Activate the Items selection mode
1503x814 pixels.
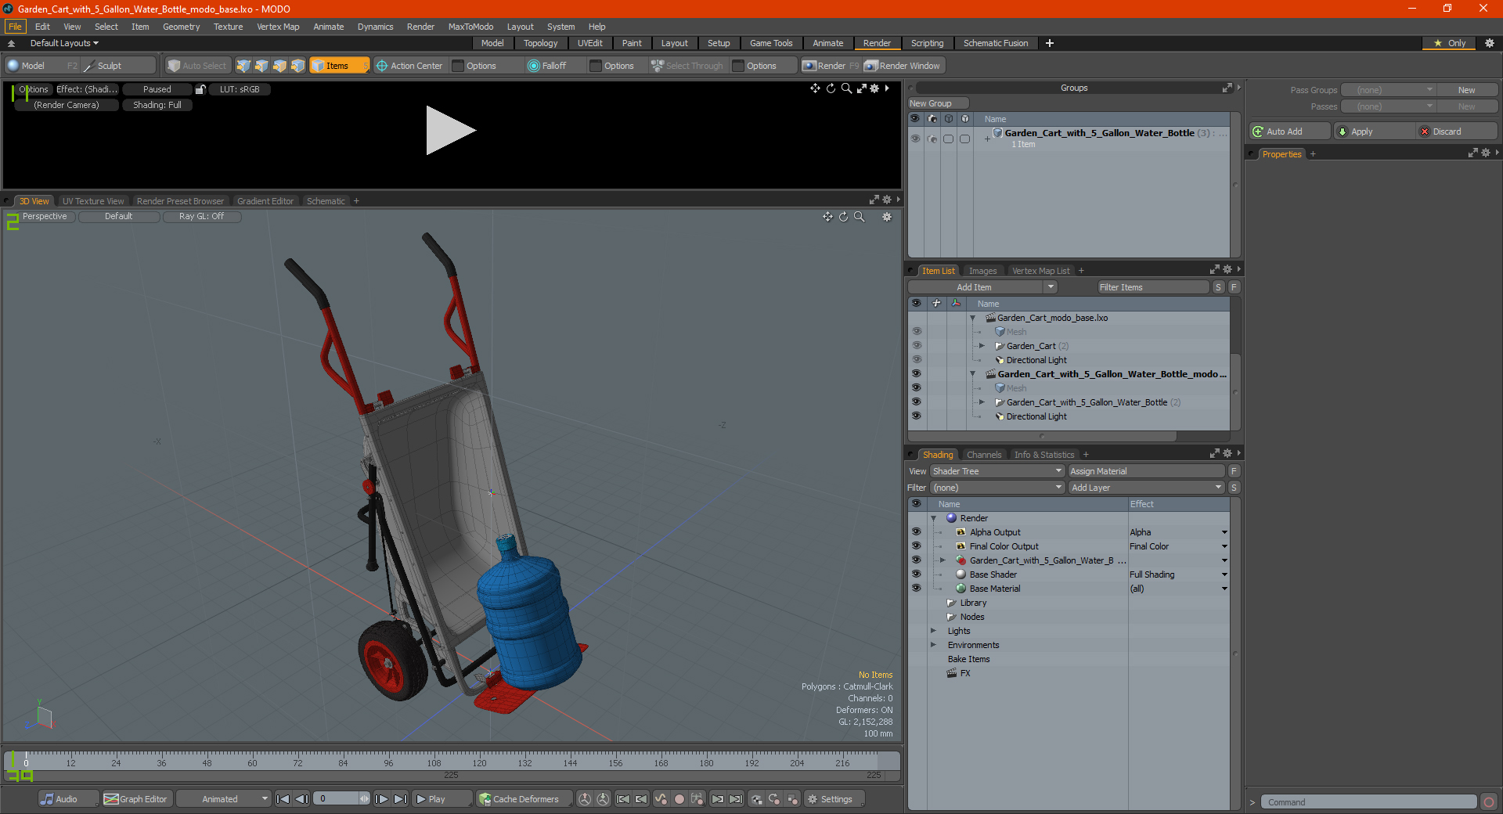coord(339,66)
